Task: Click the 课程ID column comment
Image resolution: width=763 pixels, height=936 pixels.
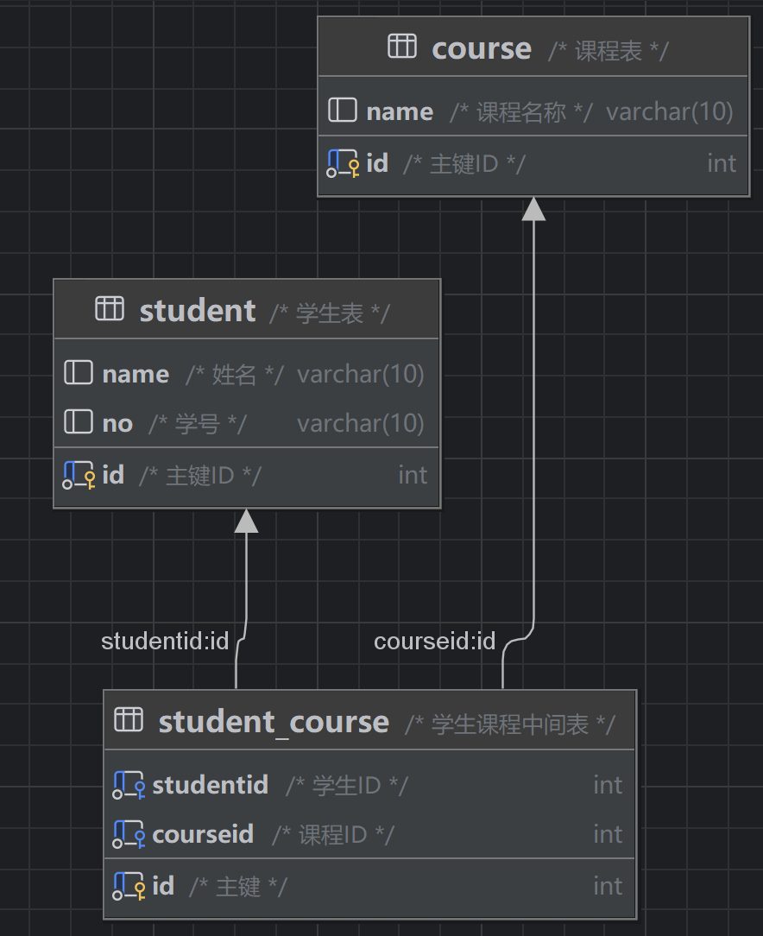Action: tap(333, 834)
